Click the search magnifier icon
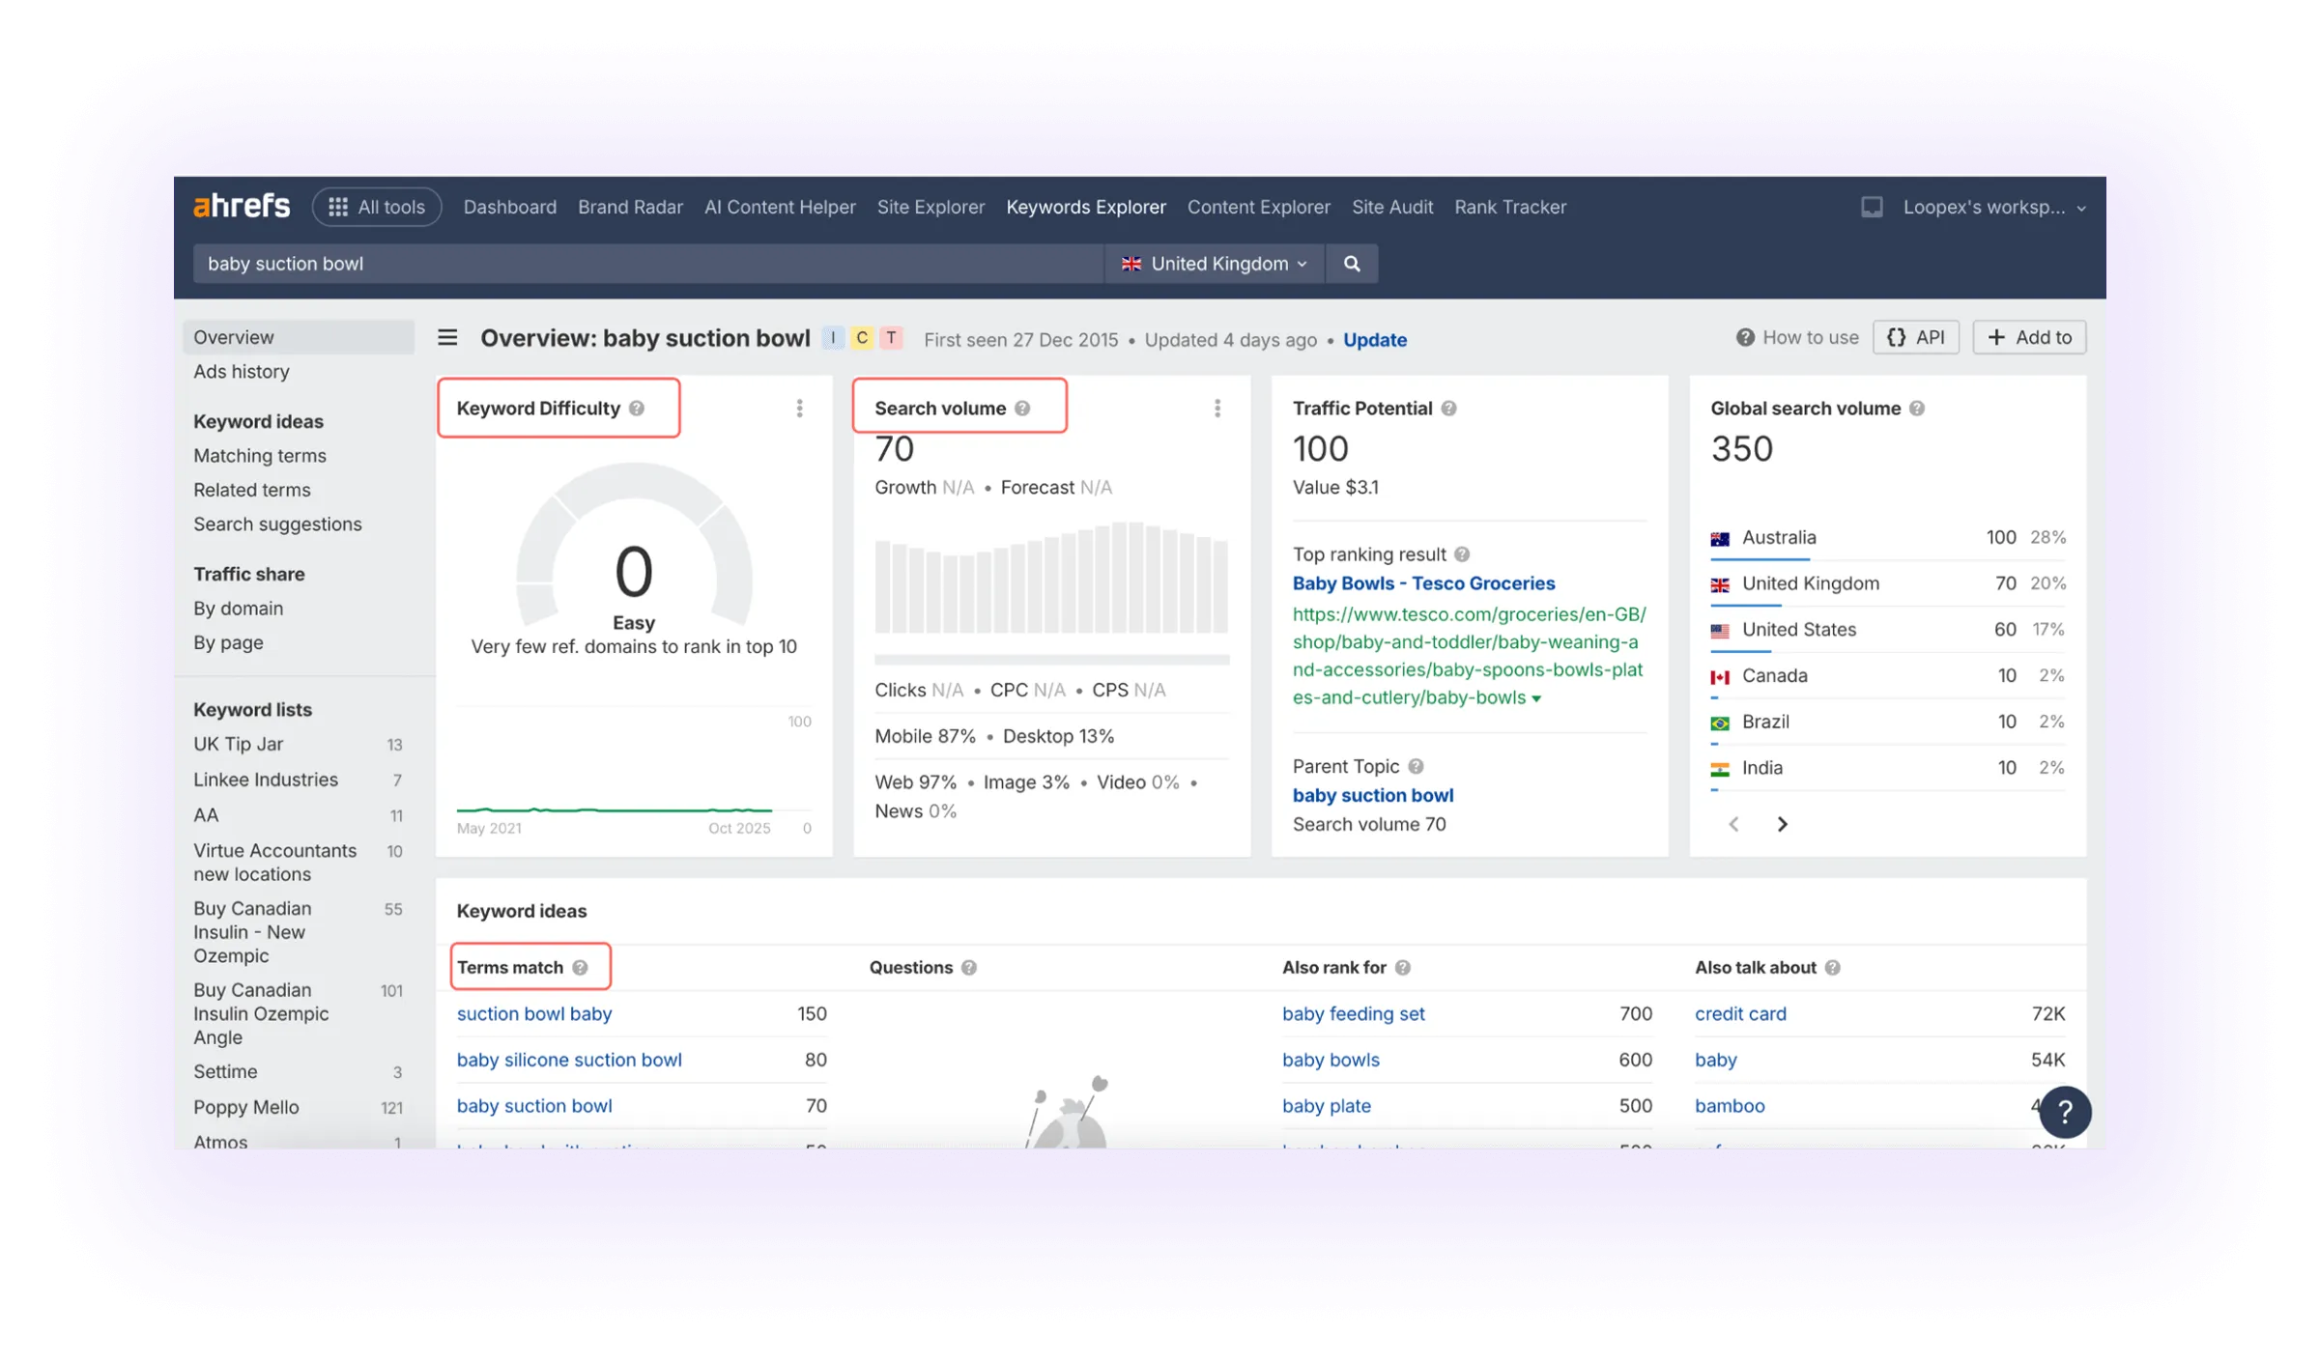 coord(1351,263)
